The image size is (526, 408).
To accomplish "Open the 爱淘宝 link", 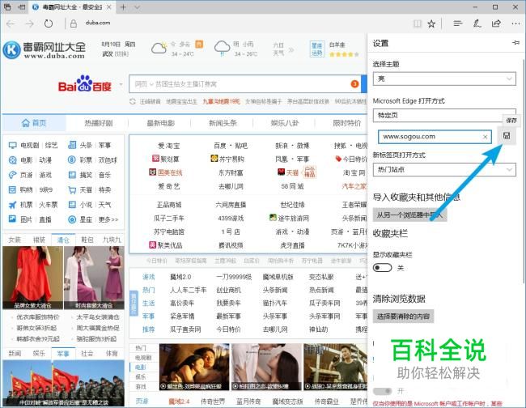I will 169,146.
